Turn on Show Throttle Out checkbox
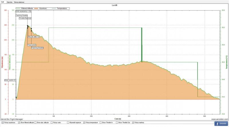Image resolution: width=229 pixels, height=127 pixels. click(117, 122)
